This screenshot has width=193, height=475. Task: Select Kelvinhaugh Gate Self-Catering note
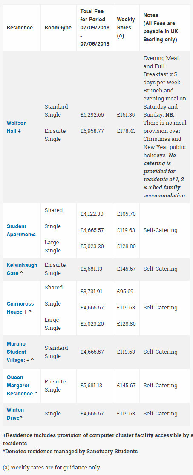pos(160,269)
